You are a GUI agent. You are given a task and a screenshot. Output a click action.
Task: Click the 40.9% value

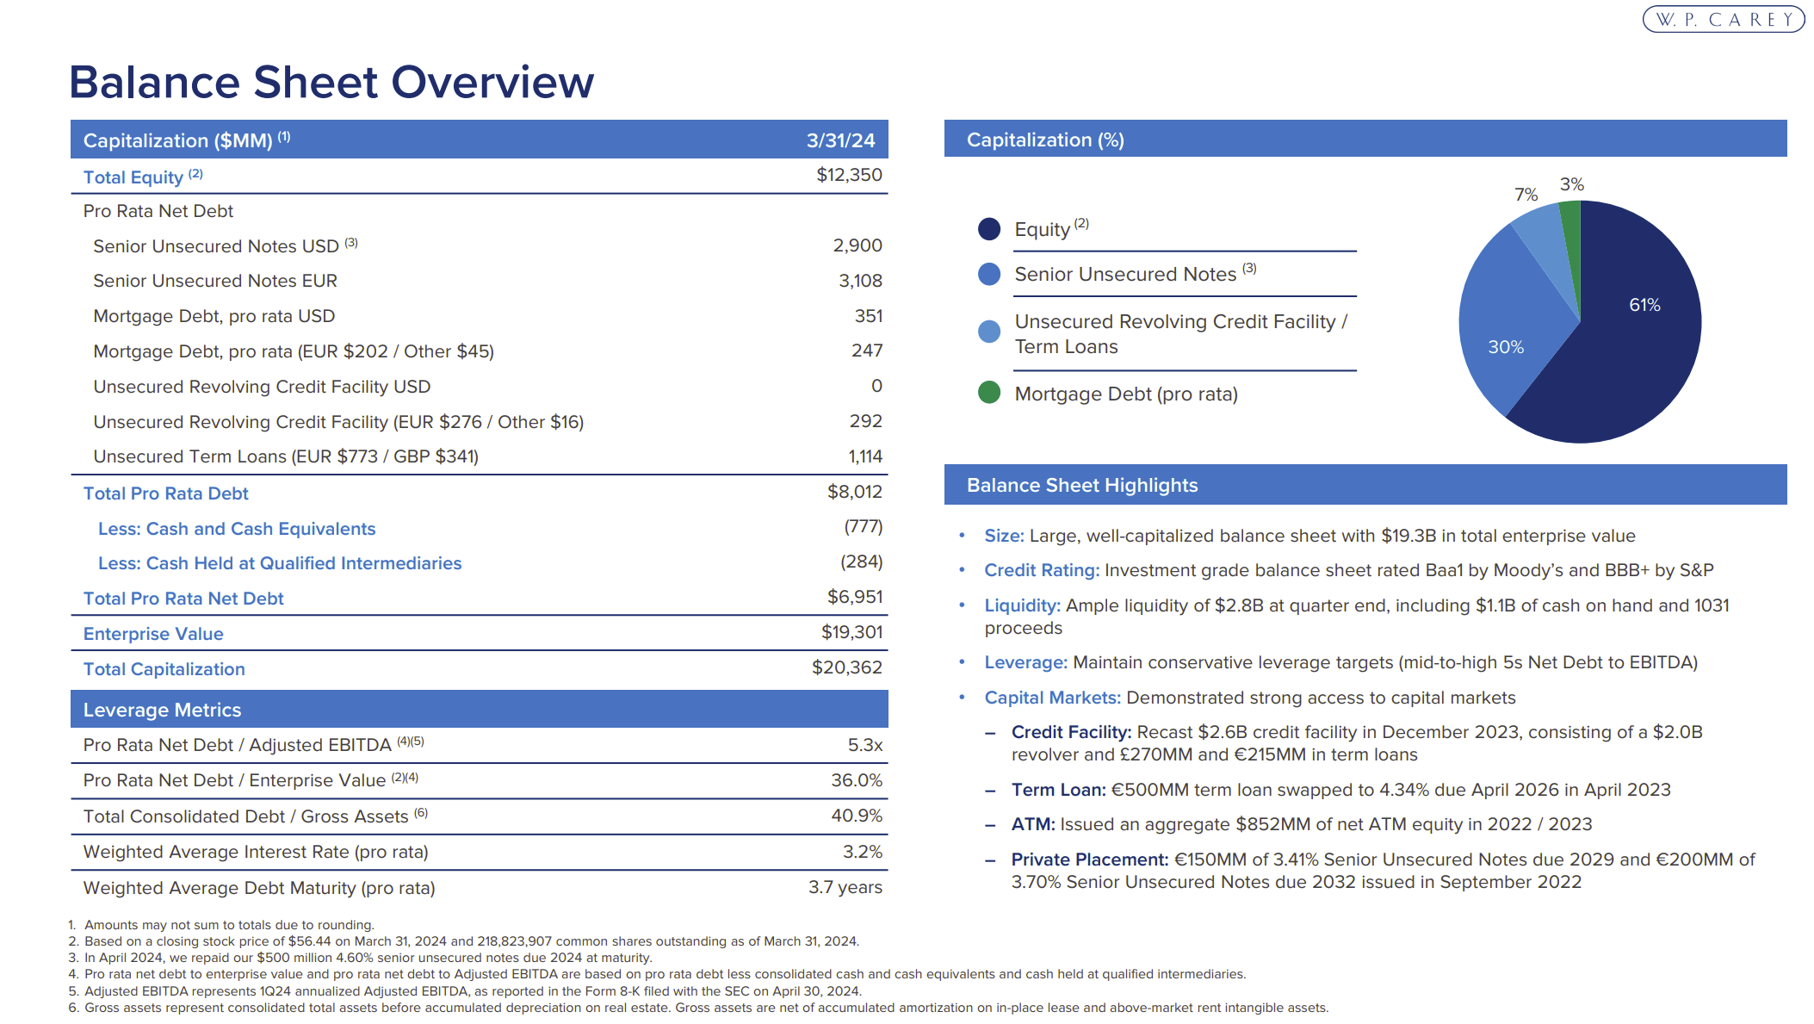pyautogui.click(x=857, y=816)
